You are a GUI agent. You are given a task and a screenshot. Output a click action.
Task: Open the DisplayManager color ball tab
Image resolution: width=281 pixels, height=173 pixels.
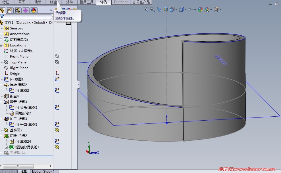34,11
